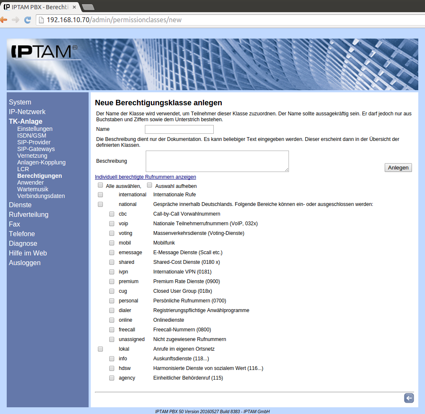Screen dimensions: 425x414
Task: Focus the Beschreibung text area
Action: [x=217, y=161]
